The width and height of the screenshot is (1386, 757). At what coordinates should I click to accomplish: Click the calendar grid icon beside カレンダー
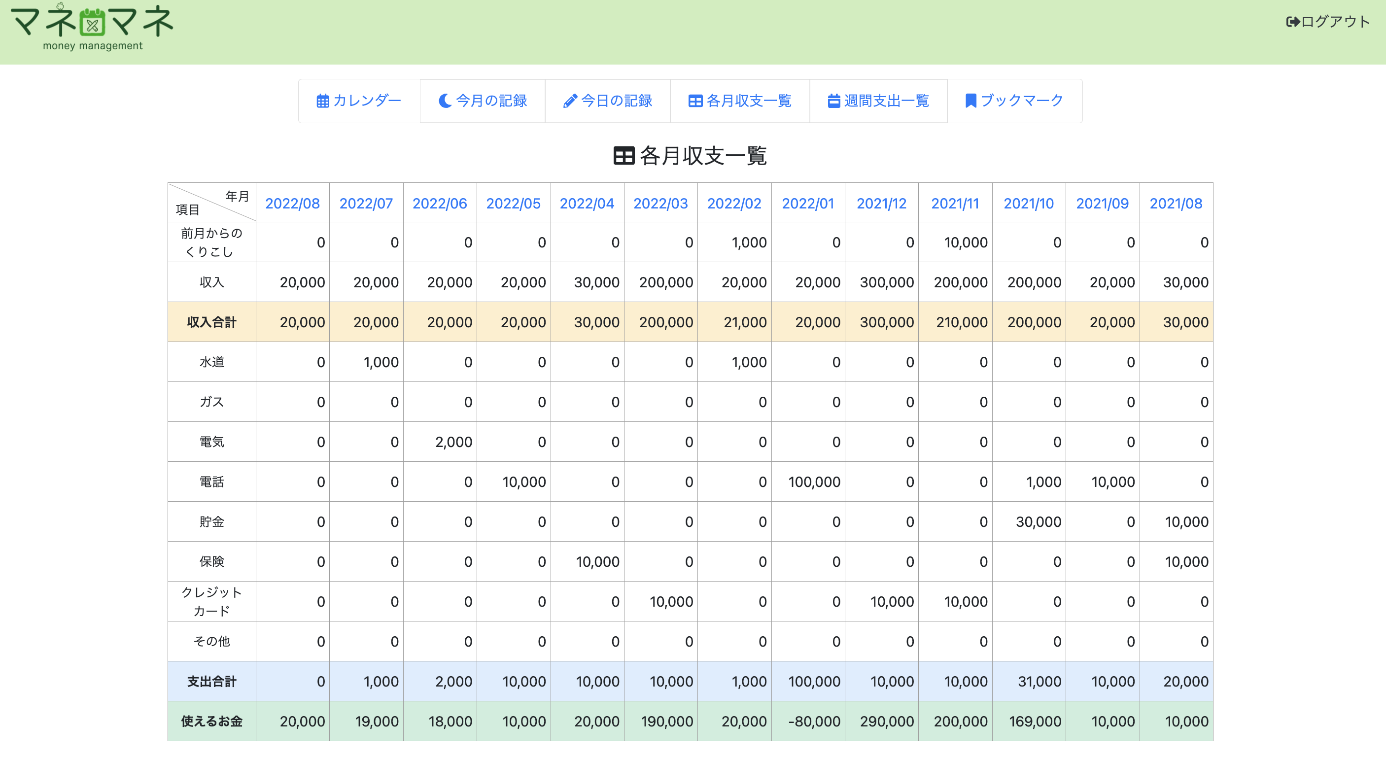point(323,101)
